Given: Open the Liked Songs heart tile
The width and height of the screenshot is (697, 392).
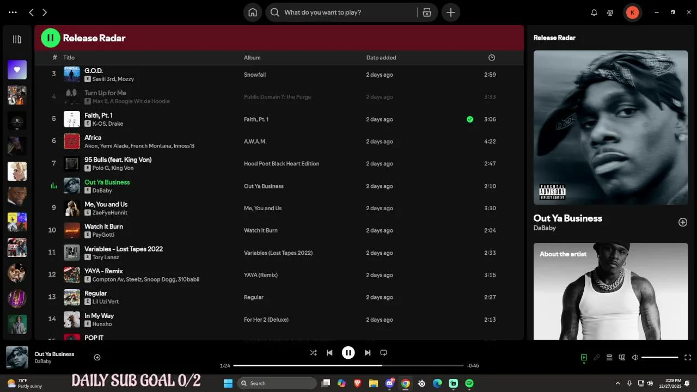Looking at the screenshot, I should coord(17,70).
